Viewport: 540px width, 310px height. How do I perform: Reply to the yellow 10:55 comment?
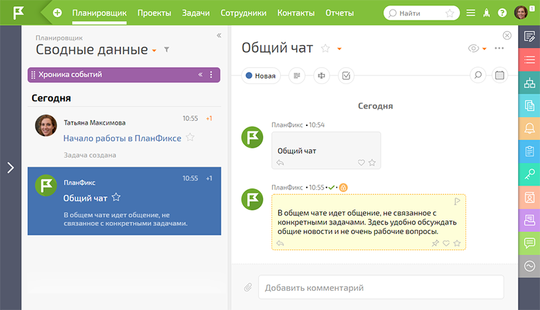(x=280, y=243)
